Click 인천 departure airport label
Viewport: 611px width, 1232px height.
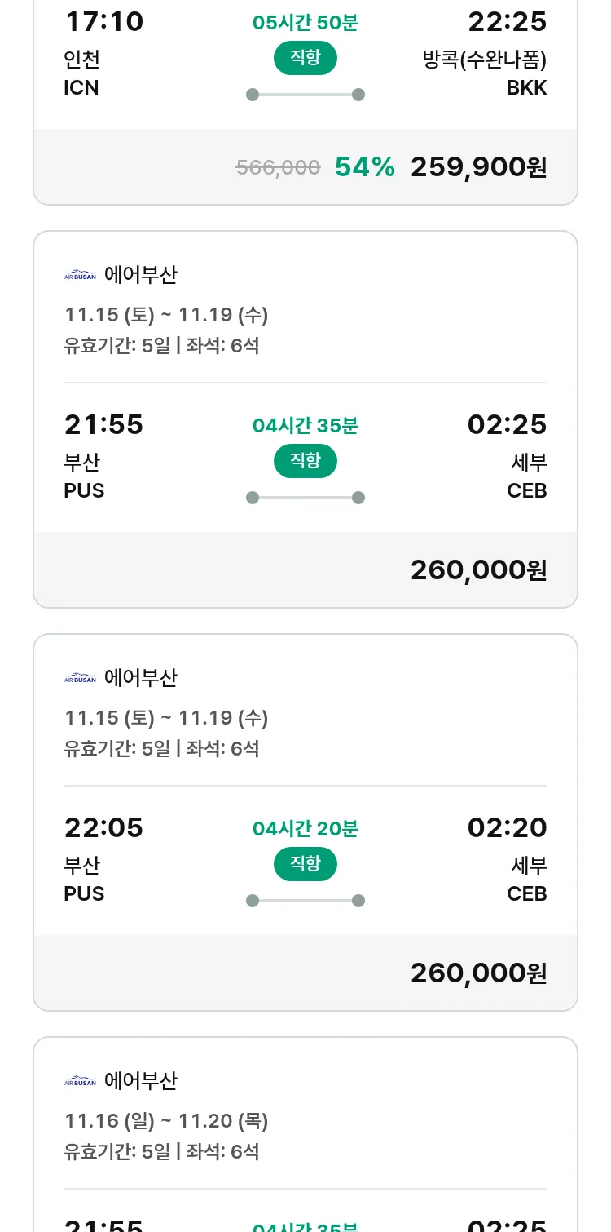[81, 60]
